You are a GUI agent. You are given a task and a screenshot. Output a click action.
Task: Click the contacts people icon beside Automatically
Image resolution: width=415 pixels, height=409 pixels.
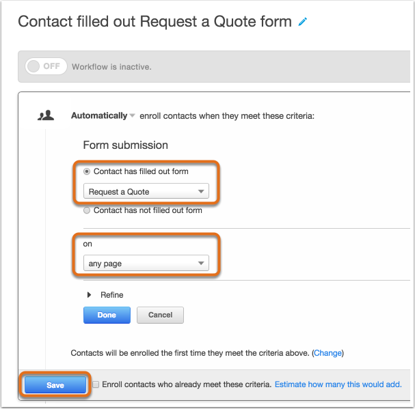coord(46,115)
